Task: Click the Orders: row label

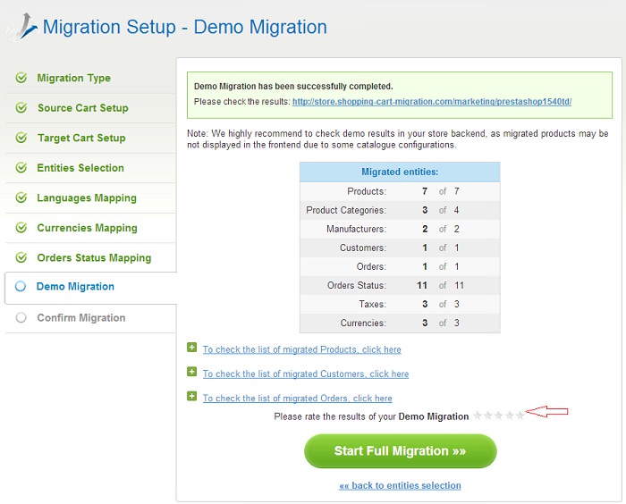Action: pos(371,266)
